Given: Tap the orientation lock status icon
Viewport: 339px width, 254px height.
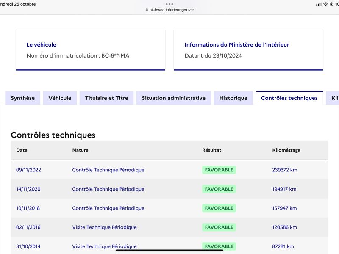Looking at the screenshot, I should [x=331, y=4].
